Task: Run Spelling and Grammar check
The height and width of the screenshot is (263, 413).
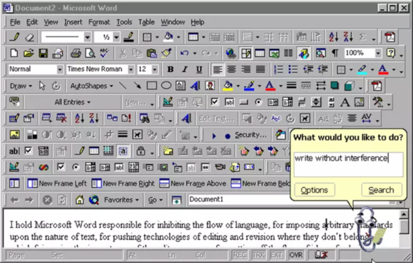Action: [104, 53]
